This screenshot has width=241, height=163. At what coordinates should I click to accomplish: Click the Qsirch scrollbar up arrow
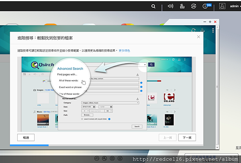tap(217, 27)
